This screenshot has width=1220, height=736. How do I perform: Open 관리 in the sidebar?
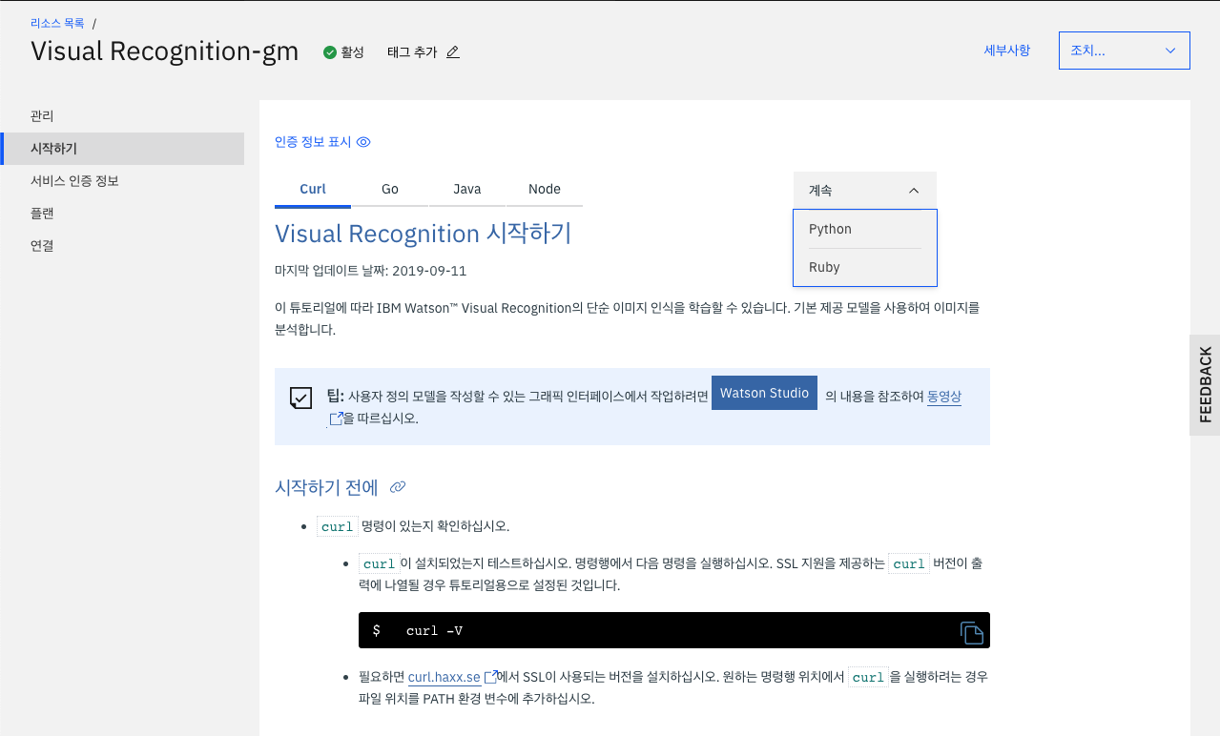(x=123, y=116)
